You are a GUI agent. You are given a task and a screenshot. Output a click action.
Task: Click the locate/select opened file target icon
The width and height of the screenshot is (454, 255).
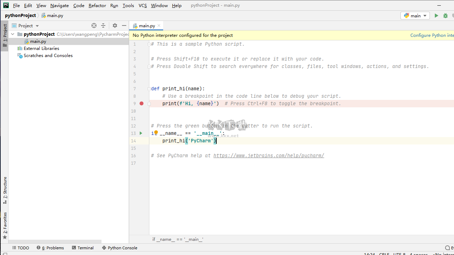pyautogui.click(x=94, y=25)
